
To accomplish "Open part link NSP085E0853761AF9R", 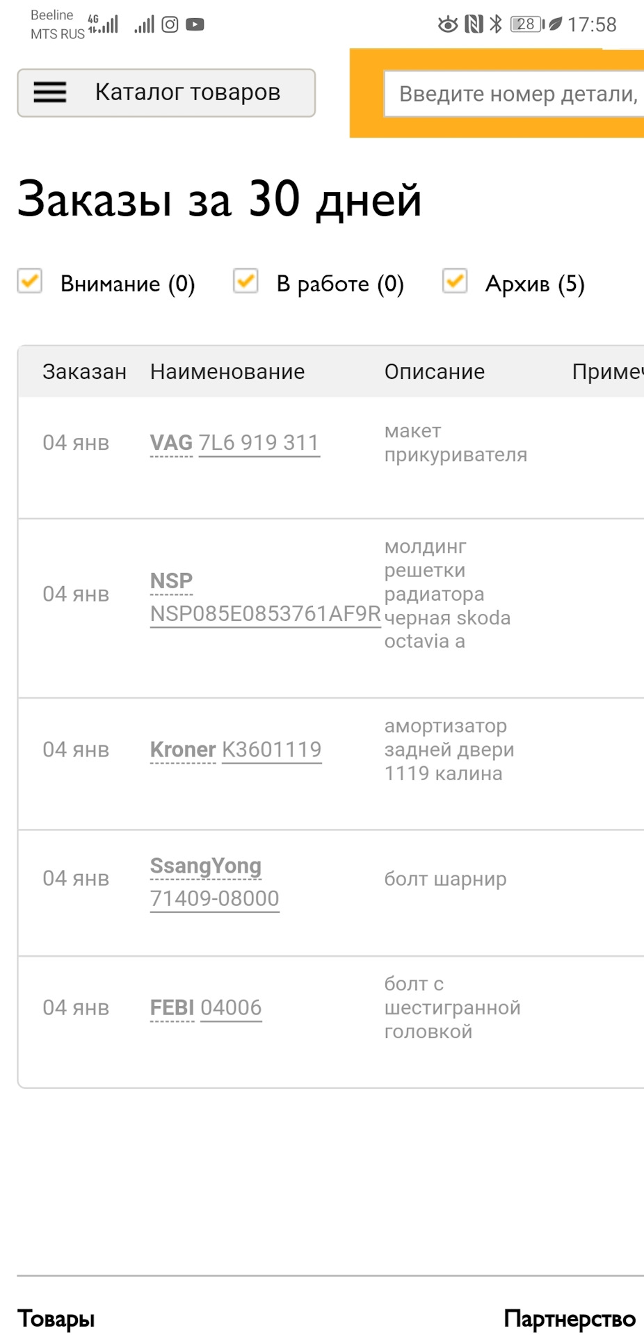I will pos(265,614).
